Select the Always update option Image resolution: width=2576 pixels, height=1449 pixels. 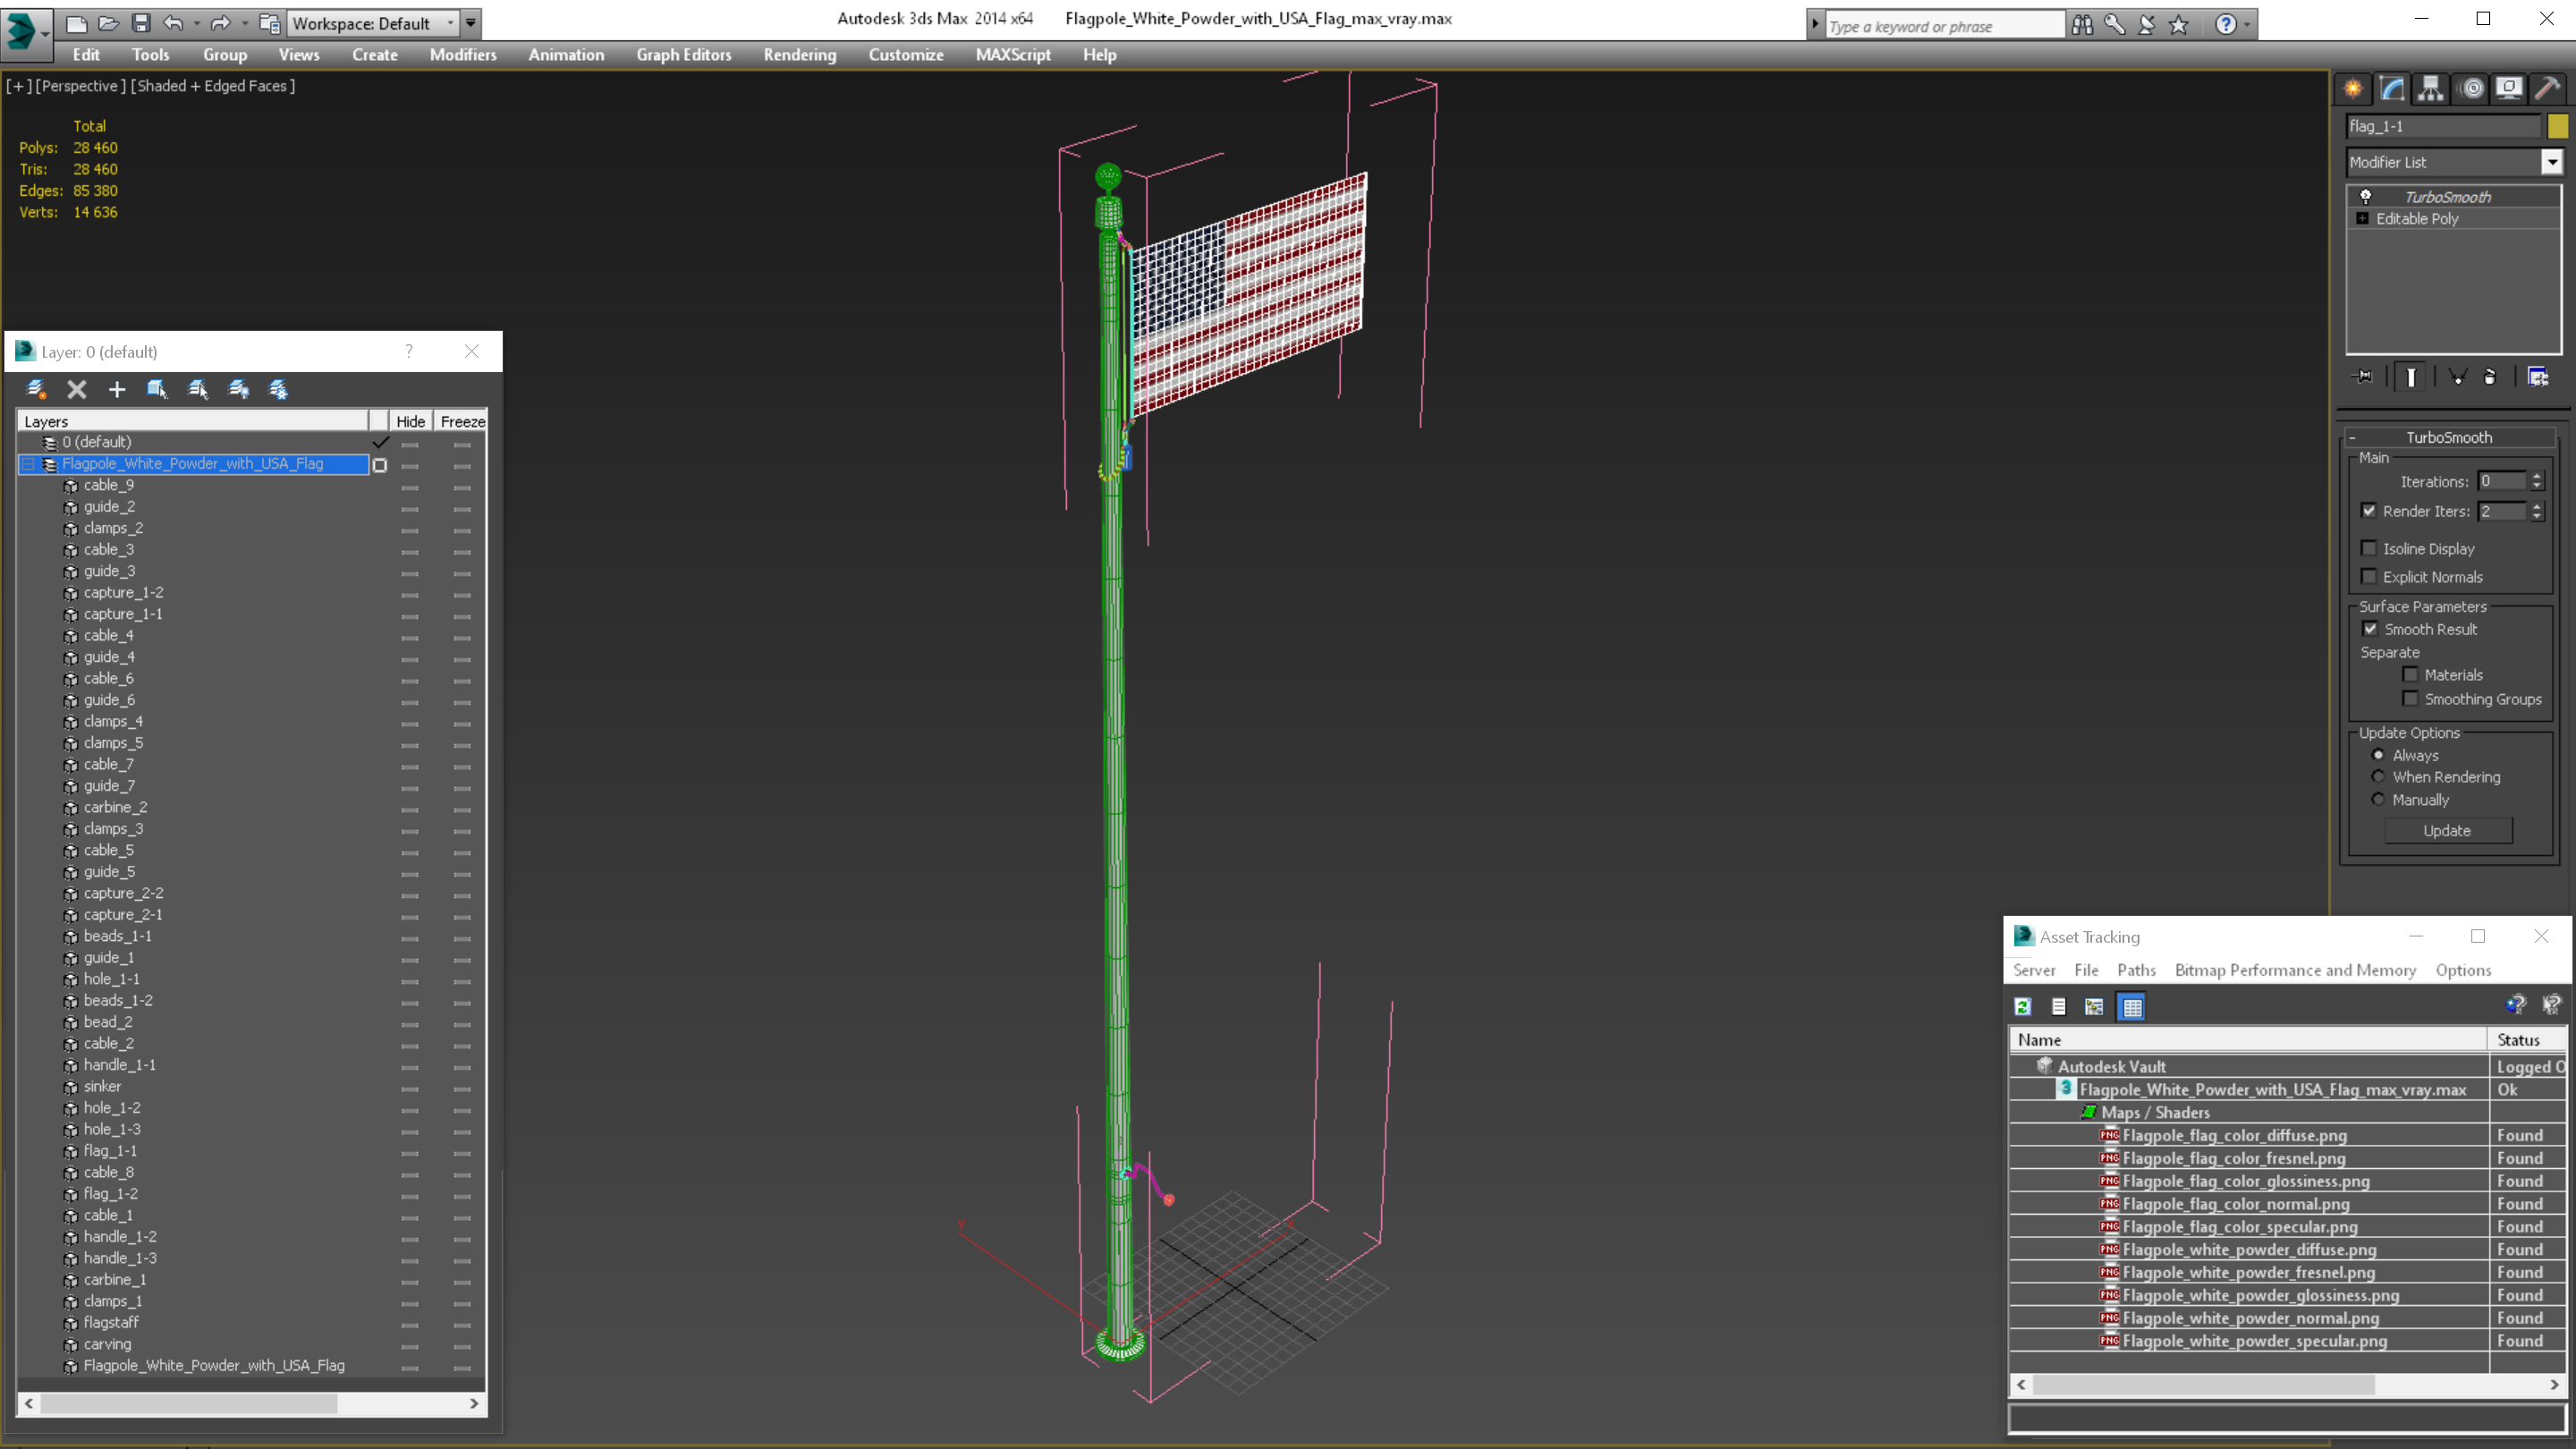tap(2378, 755)
